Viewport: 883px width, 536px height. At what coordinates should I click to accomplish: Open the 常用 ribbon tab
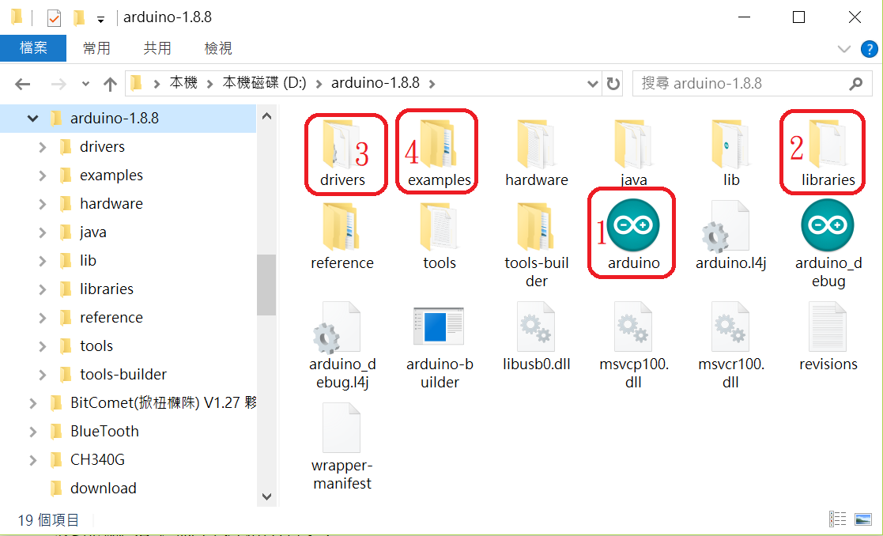[97, 48]
